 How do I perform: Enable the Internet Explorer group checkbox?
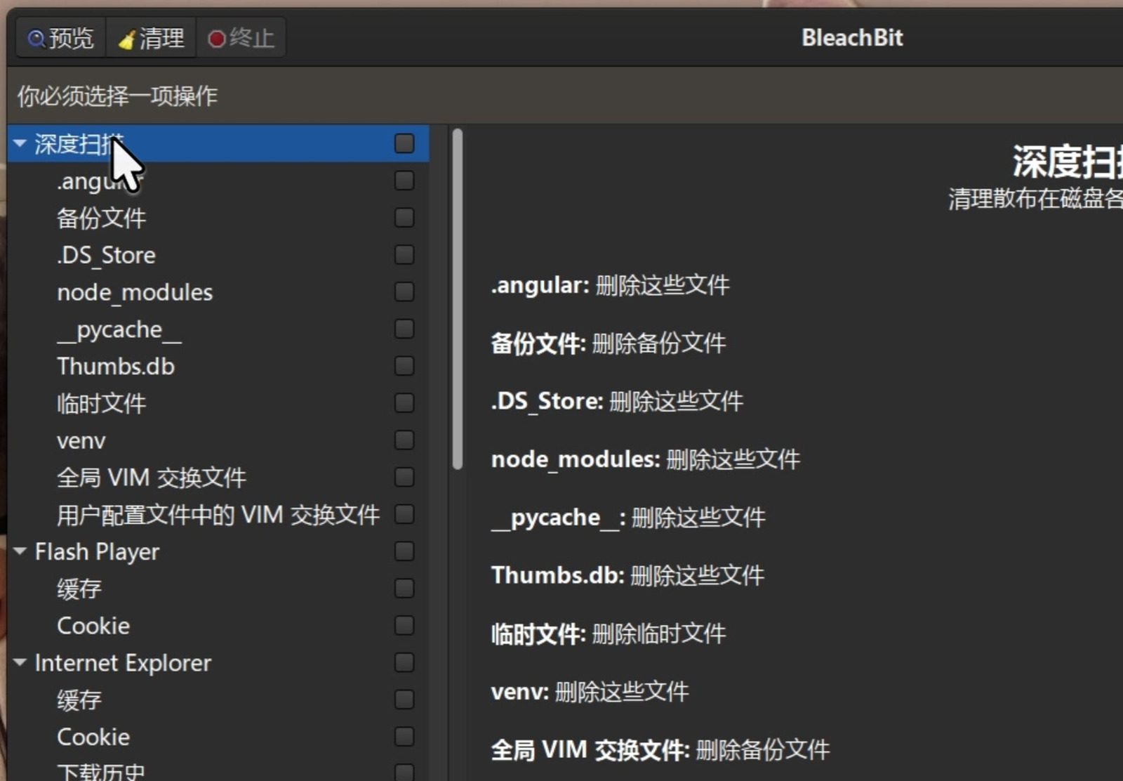[404, 662]
